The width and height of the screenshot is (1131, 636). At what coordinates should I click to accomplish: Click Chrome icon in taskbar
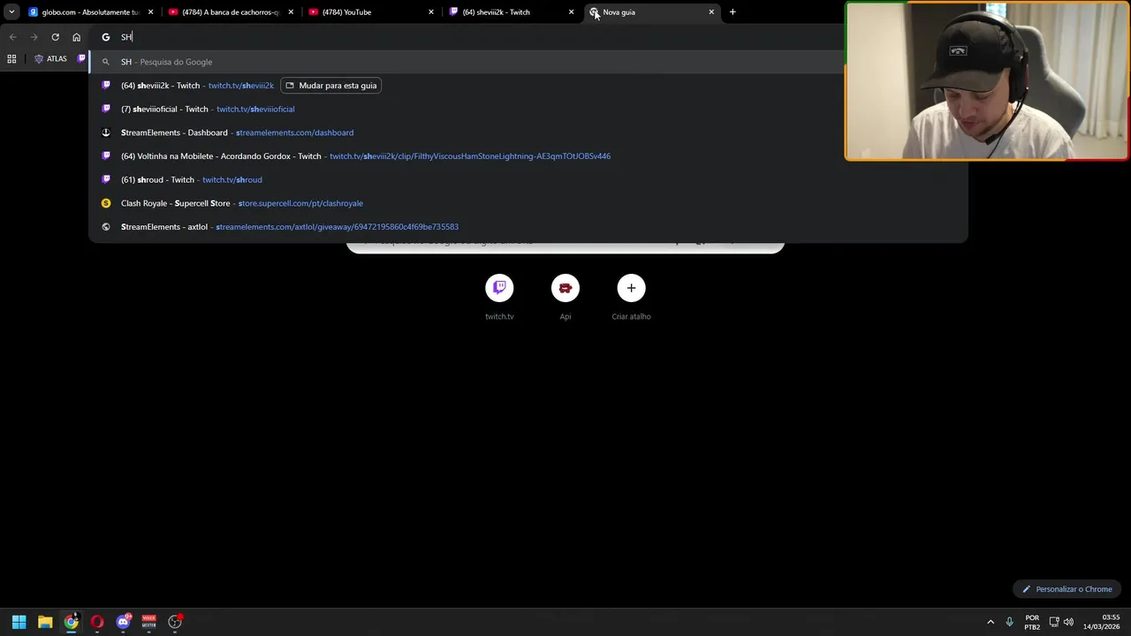[72, 622]
